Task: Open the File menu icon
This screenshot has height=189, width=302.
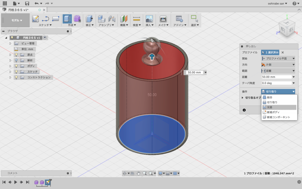Action: [x=16, y=3]
